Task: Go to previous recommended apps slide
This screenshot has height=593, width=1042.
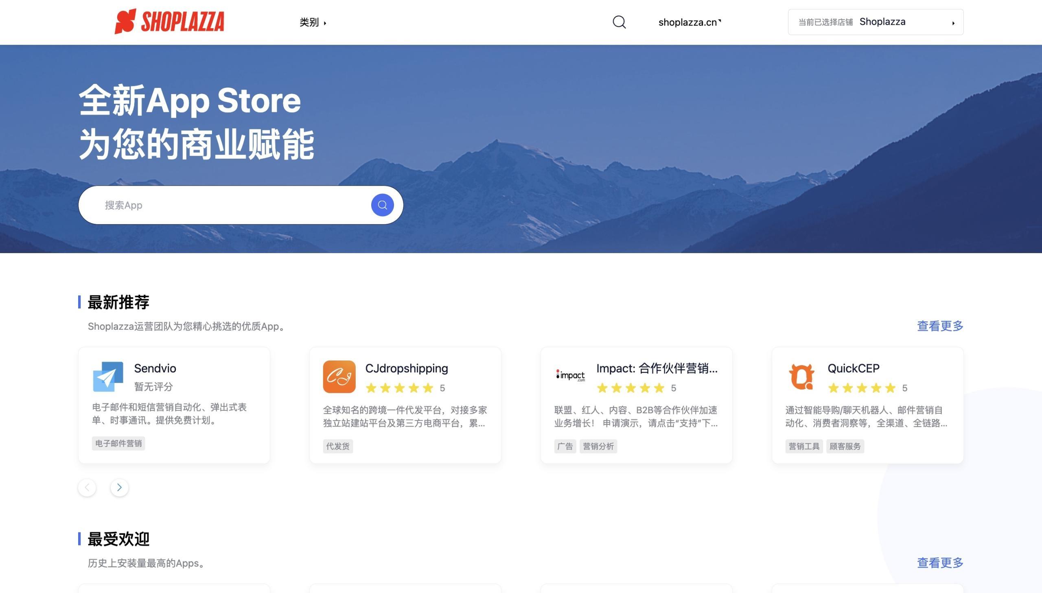Action: click(x=87, y=487)
